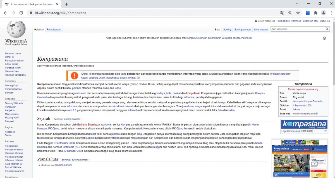Click the Jakarta infobox link

[296, 110]
